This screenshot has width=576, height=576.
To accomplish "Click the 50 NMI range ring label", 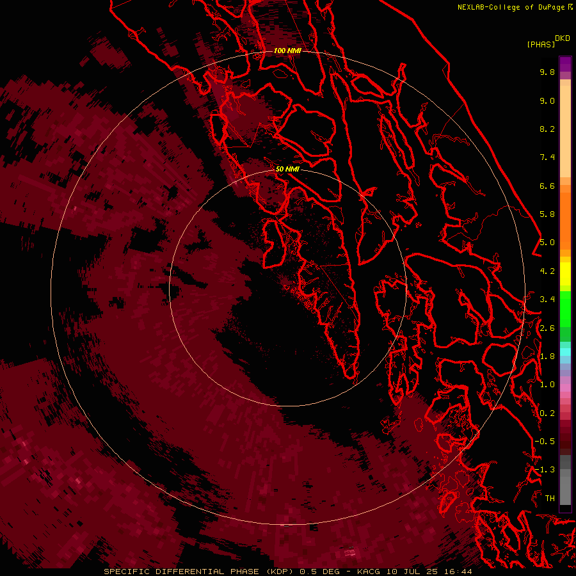I will point(287,169).
